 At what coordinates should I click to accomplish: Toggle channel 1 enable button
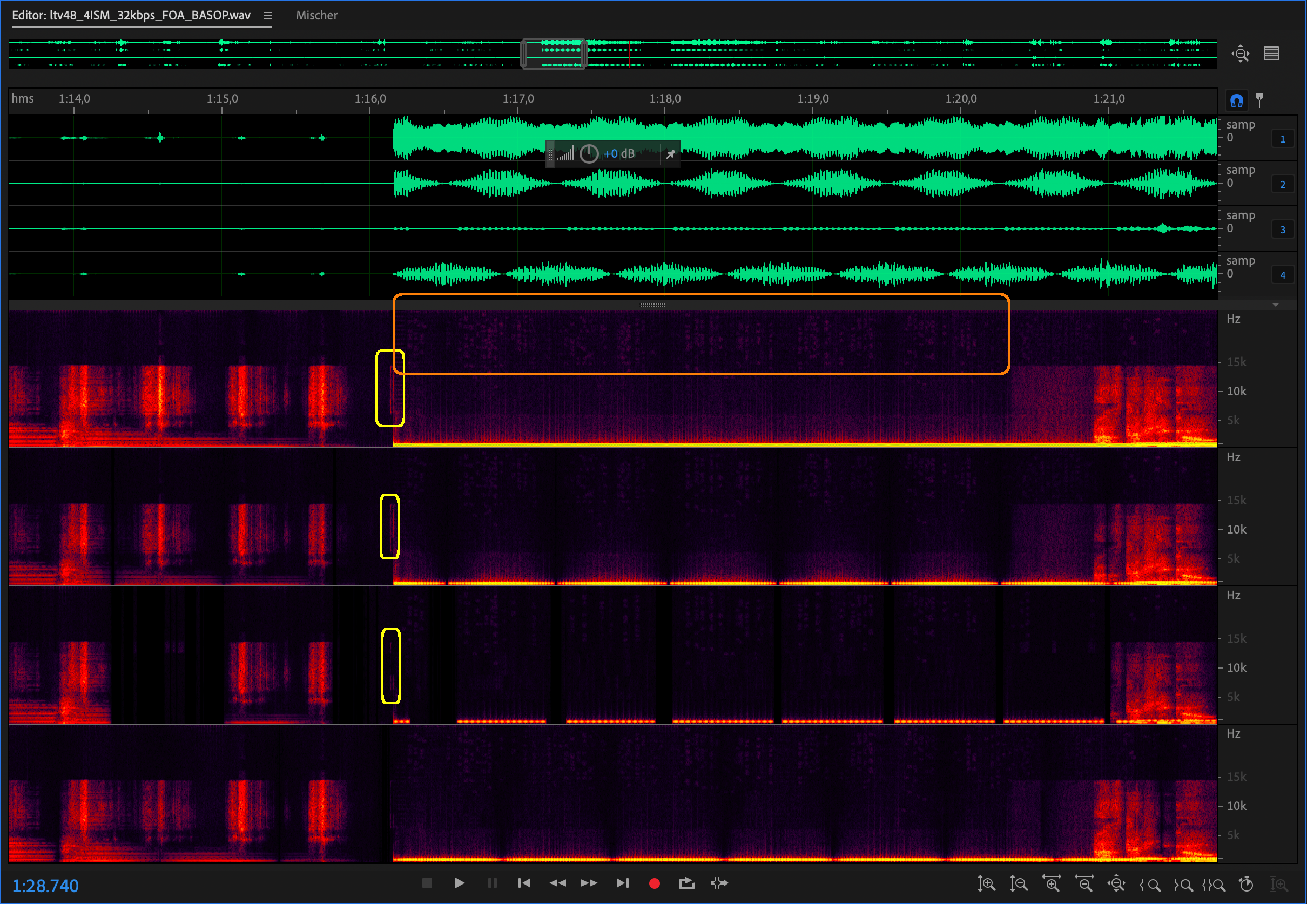click(1282, 139)
